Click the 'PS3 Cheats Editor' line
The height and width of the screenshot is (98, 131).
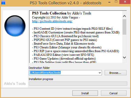67,47
